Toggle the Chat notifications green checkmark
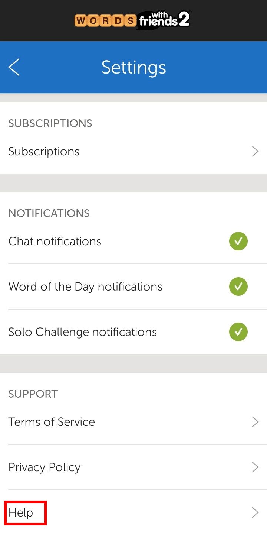The height and width of the screenshot is (534, 267). pos(238,242)
